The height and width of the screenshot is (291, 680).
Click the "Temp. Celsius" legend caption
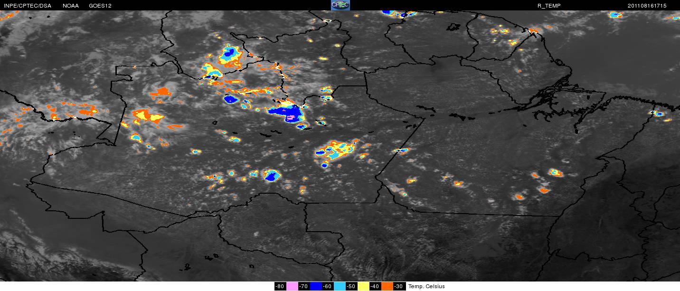[x=426, y=286]
